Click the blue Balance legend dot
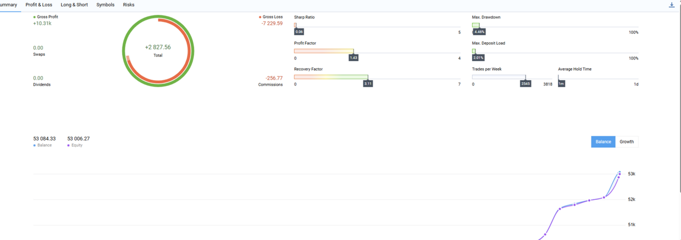Viewport: 681px width, 240px height. [34, 146]
